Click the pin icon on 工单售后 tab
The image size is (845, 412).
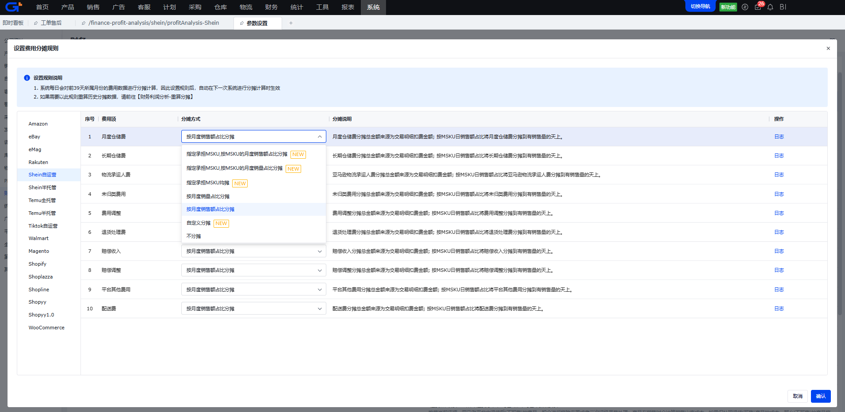(36, 23)
